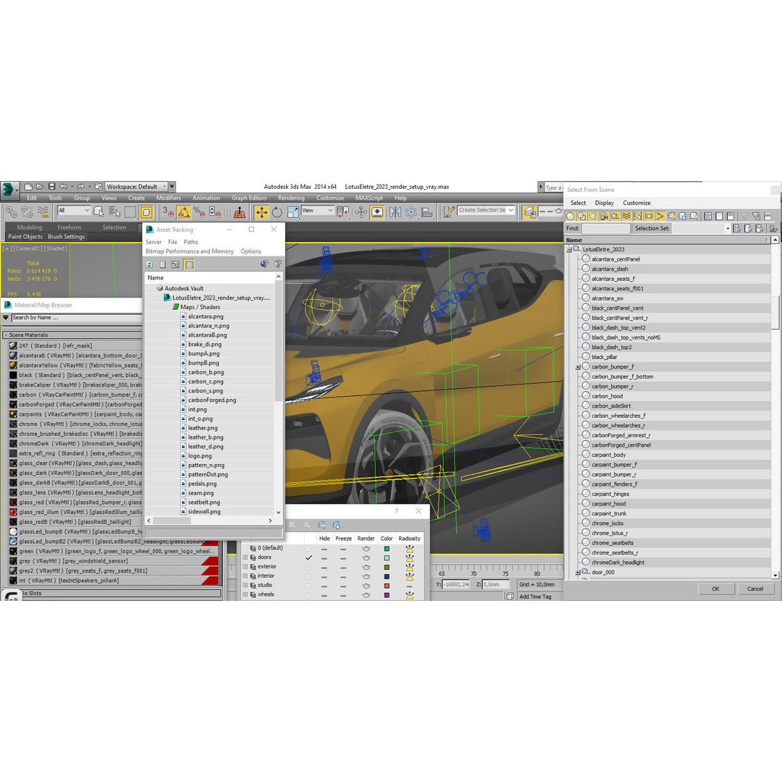Toggle Display Space Warps filter in Select From Scene
Screen dimensions: 782x782
click(x=626, y=216)
